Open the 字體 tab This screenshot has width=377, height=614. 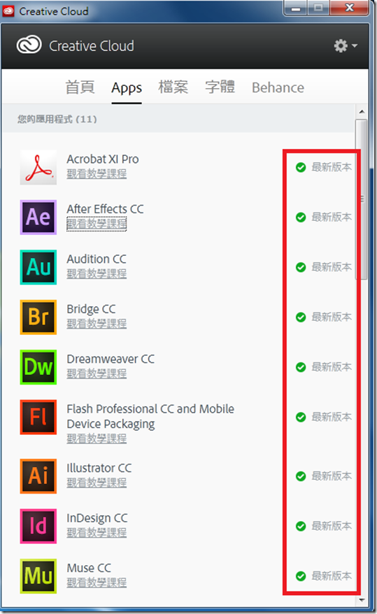[x=220, y=87]
